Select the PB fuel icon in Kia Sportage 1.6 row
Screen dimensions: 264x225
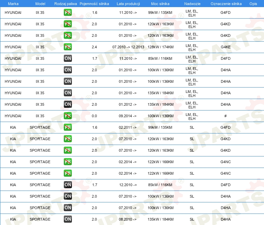[68, 127]
